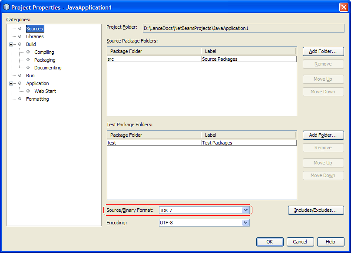Add Folder to Source Package Folders
Image resolution: width=351 pixels, height=253 pixels.
323,52
